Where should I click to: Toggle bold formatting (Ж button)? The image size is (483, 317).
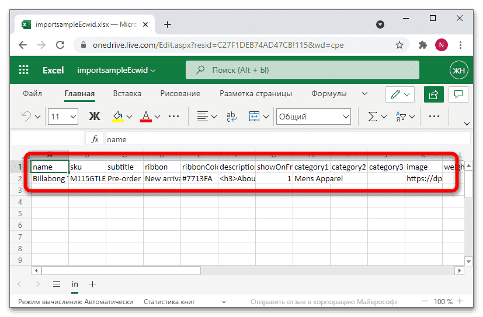pos(94,117)
